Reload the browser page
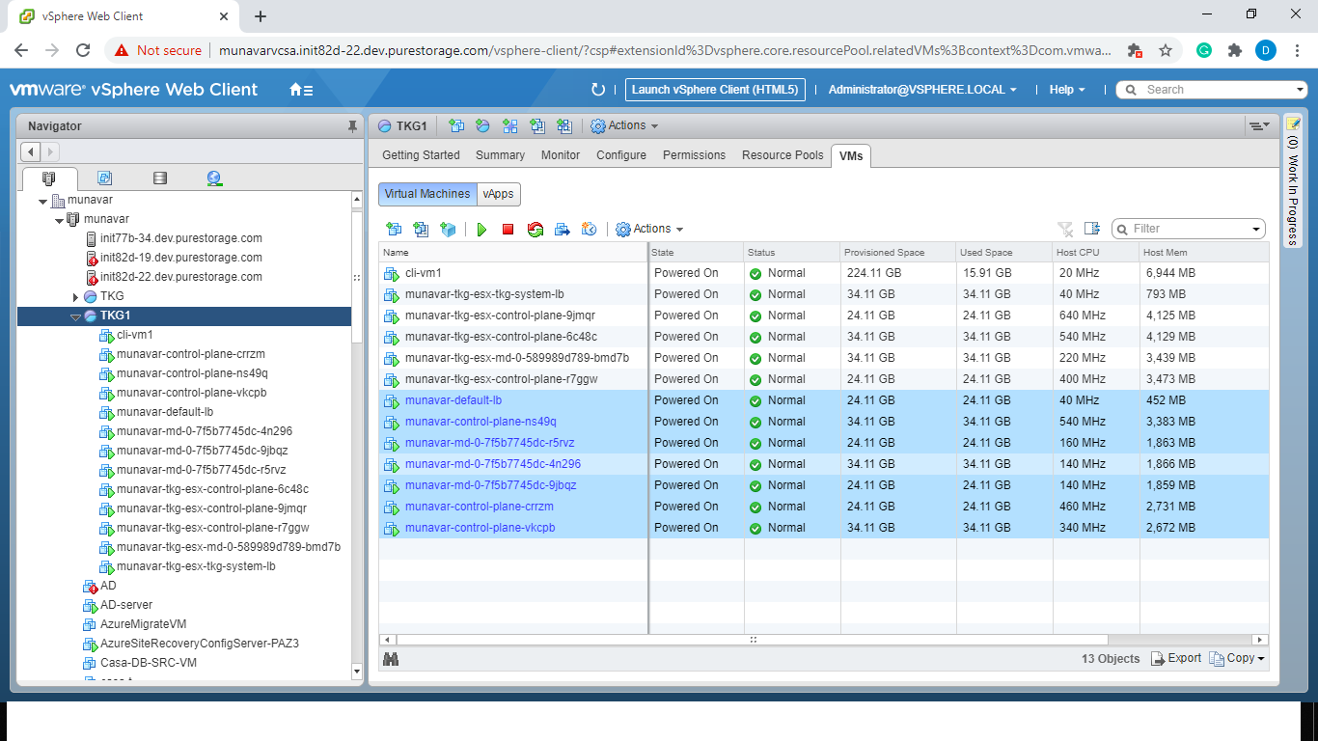This screenshot has width=1318, height=741. coord(83,50)
